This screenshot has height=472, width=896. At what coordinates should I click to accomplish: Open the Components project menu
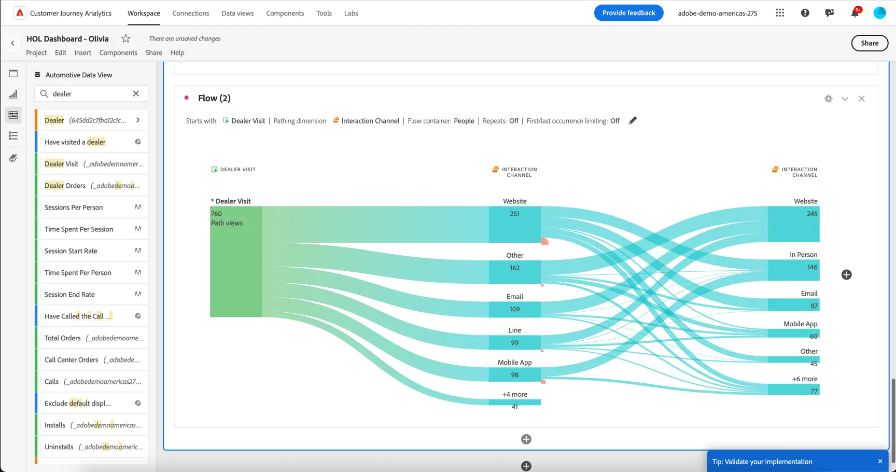pos(118,52)
